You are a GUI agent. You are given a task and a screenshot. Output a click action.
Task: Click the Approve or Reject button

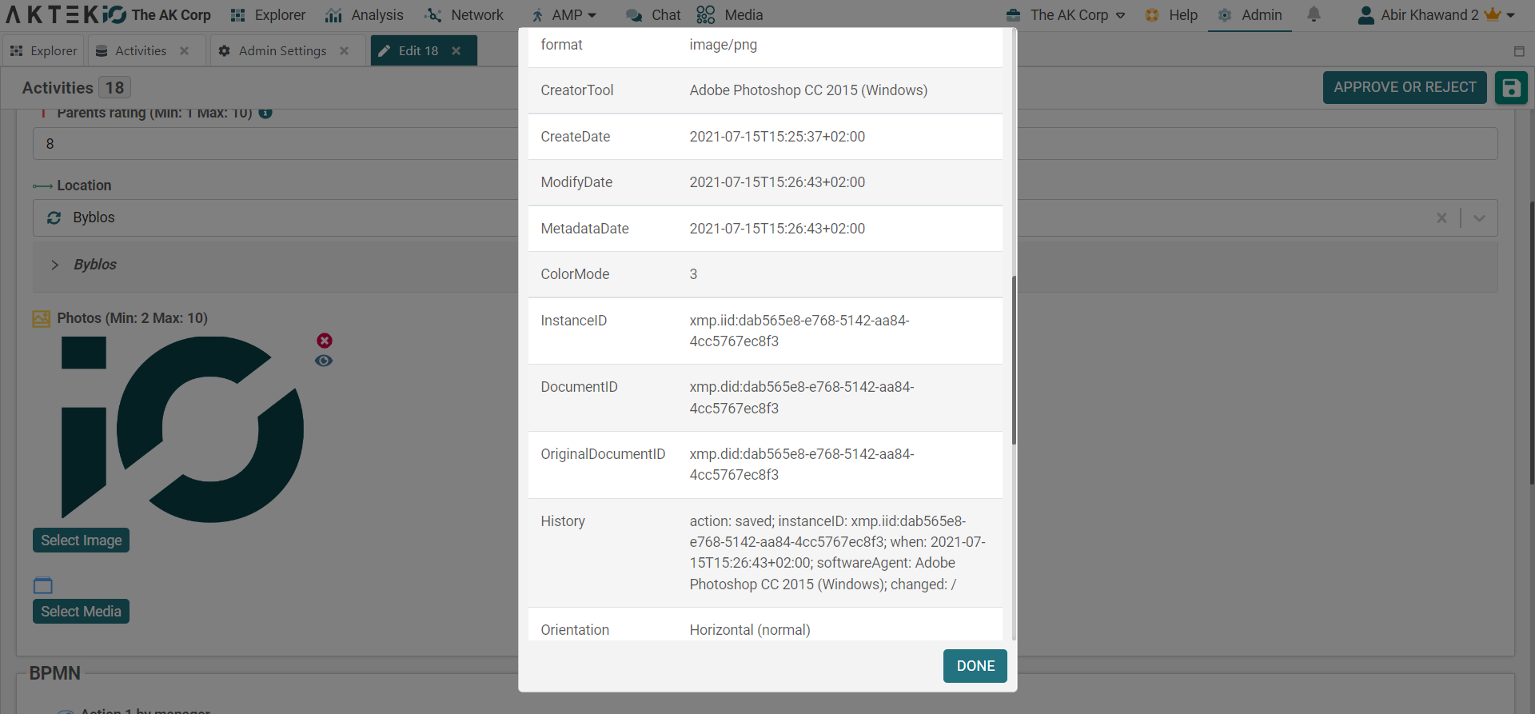[1405, 87]
